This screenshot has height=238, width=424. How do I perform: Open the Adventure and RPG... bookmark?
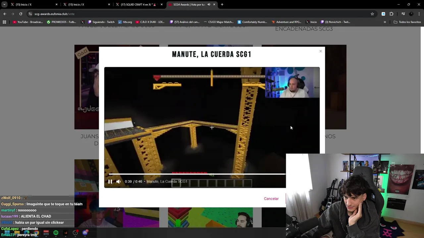[x=287, y=22]
